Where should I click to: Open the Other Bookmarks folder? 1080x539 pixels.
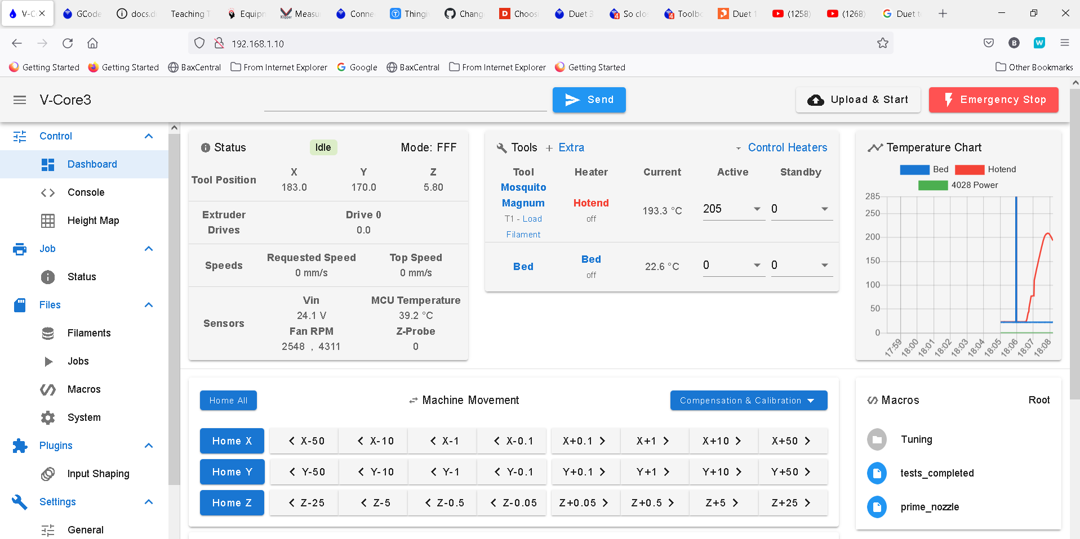coord(1034,68)
